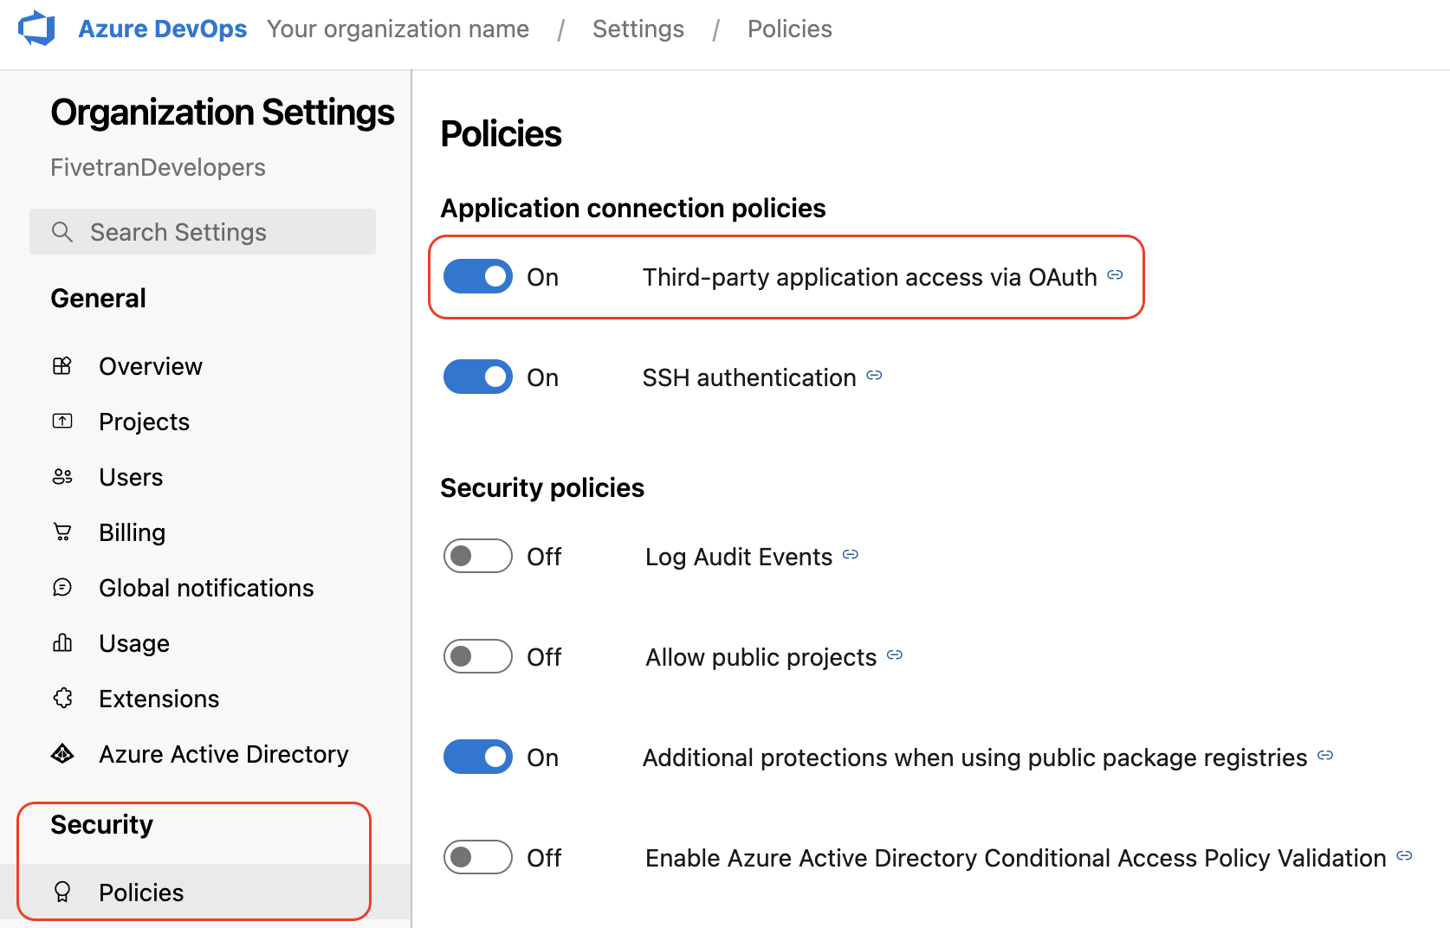Image resolution: width=1450 pixels, height=928 pixels.
Task: Click link icon next to public package registries
Action: tap(1325, 756)
